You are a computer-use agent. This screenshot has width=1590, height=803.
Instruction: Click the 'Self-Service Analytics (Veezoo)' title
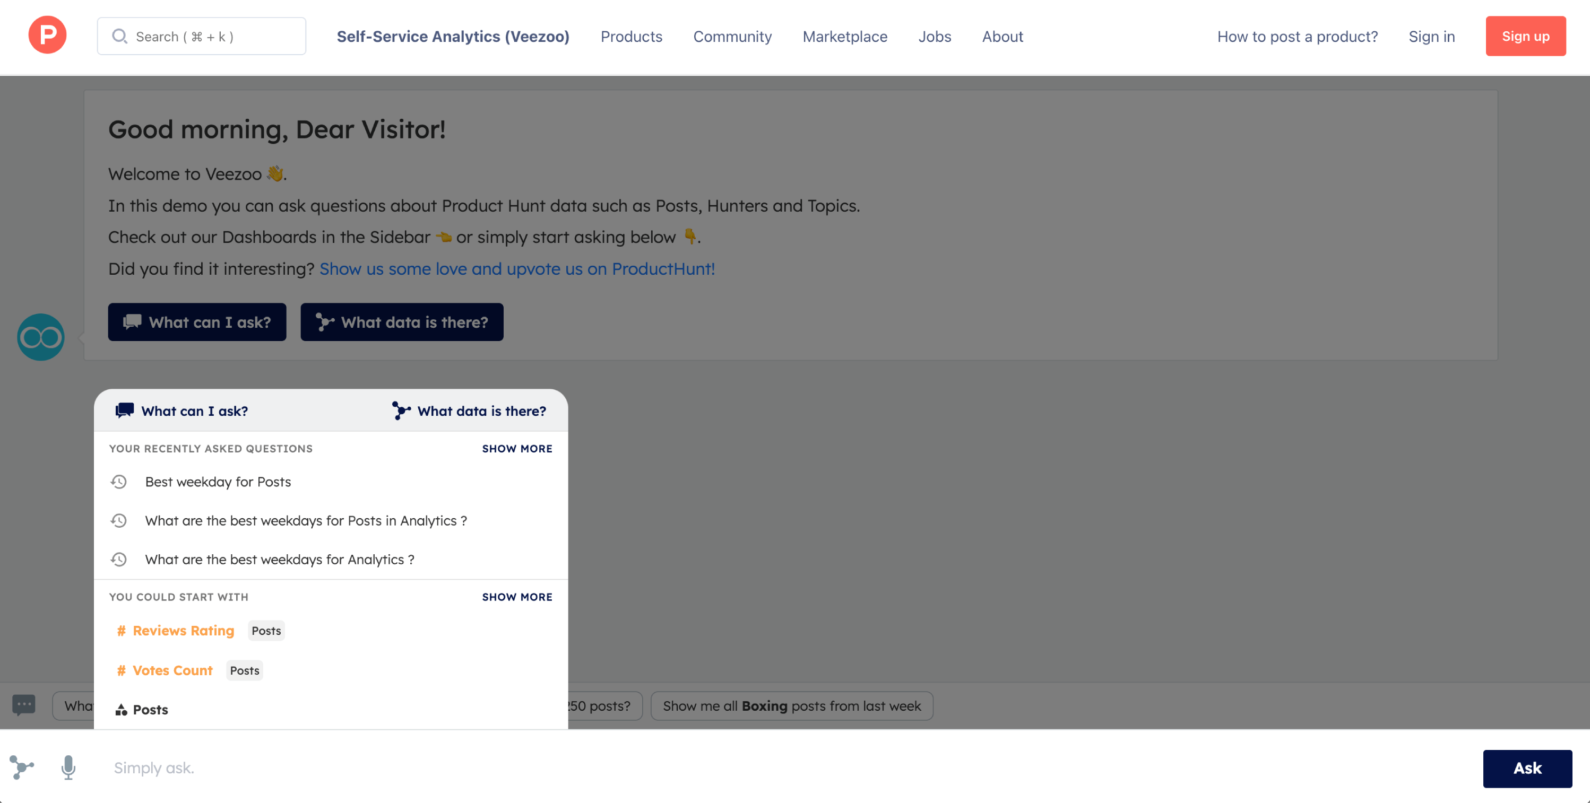(x=453, y=37)
